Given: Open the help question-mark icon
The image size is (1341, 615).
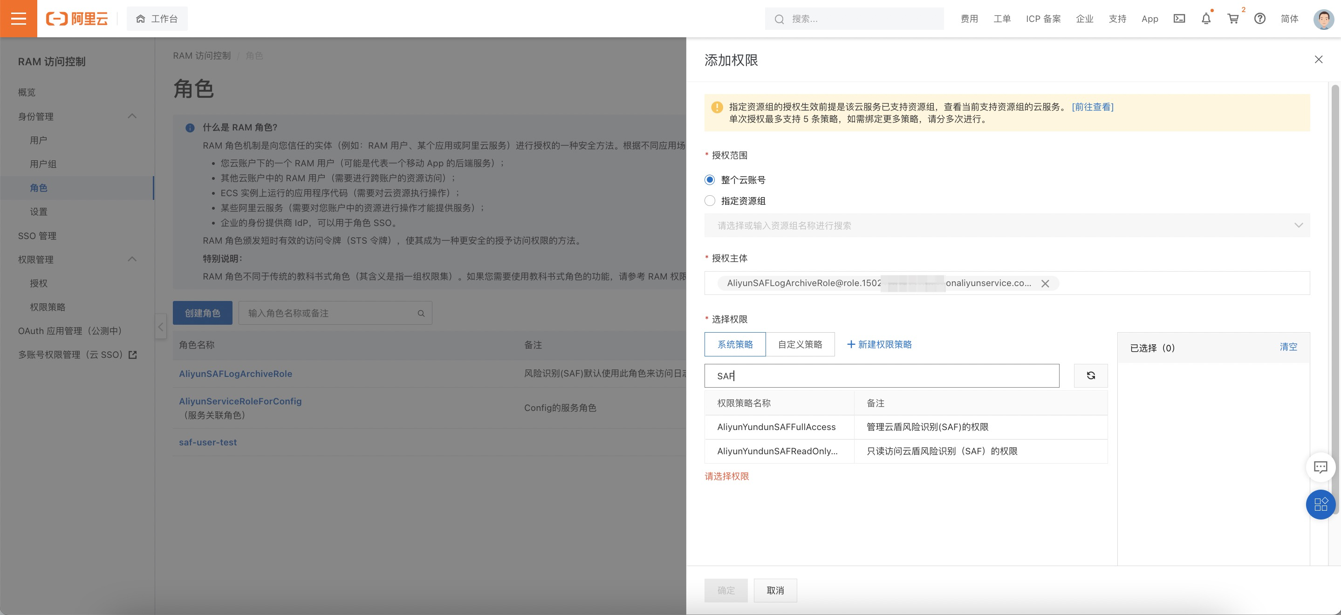Looking at the screenshot, I should point(1260,19).
